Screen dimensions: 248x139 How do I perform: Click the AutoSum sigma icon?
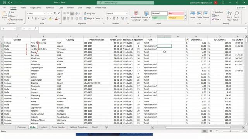[x=214, y=12]
